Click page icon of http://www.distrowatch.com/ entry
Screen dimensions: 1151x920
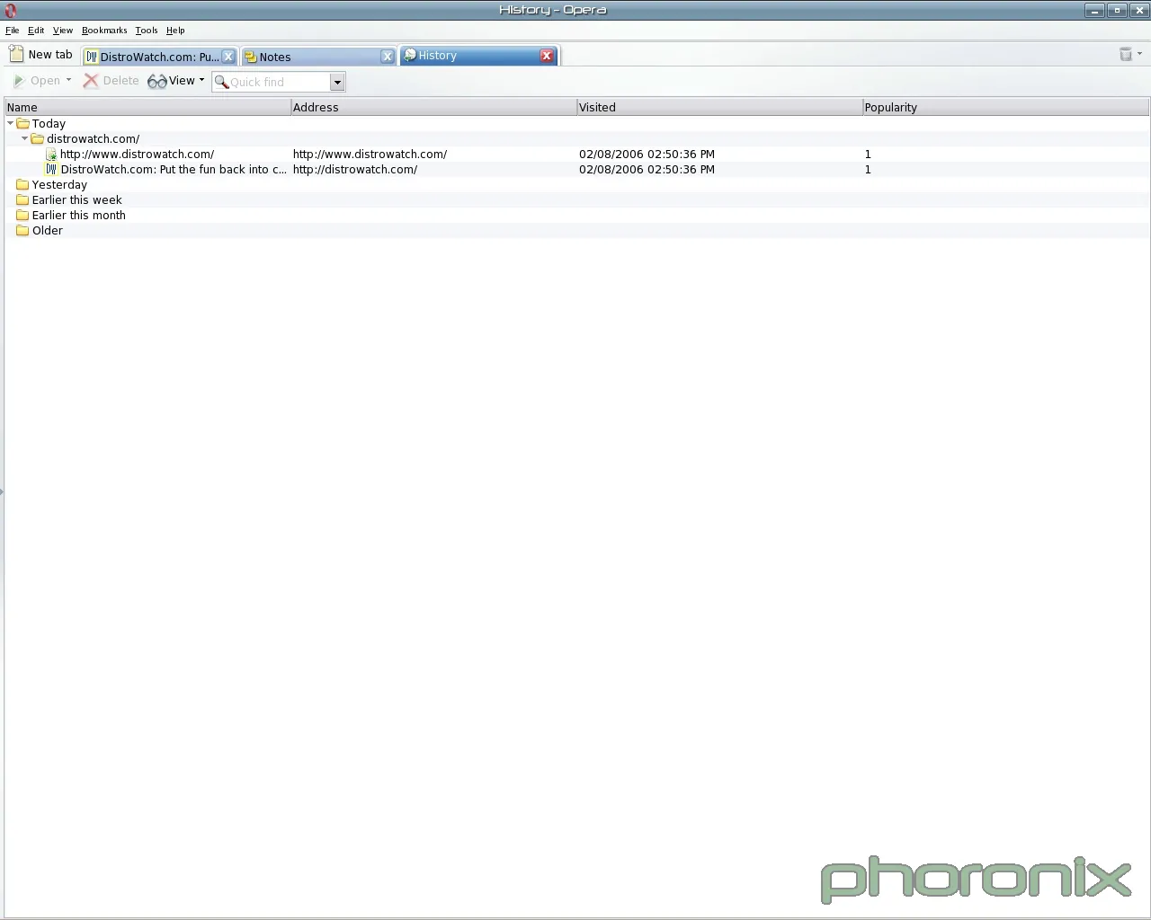coord(51,155)
